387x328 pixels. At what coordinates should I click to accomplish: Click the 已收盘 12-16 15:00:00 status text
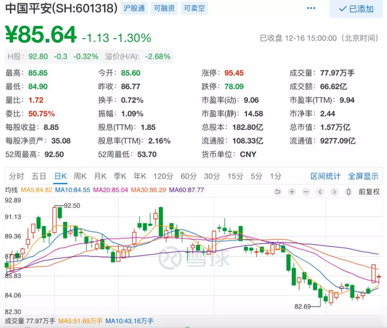tap(319, 38)
